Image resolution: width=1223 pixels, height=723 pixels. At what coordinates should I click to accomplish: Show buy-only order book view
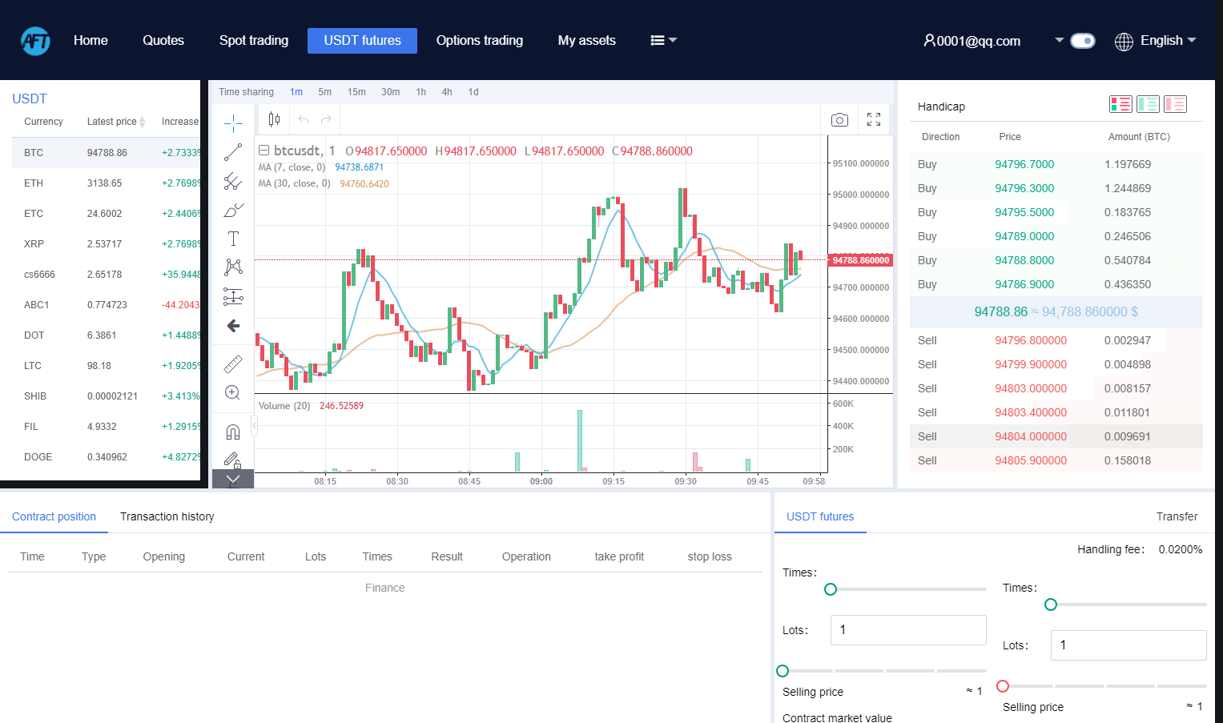pyautogui.click(x=1148, y=104)
